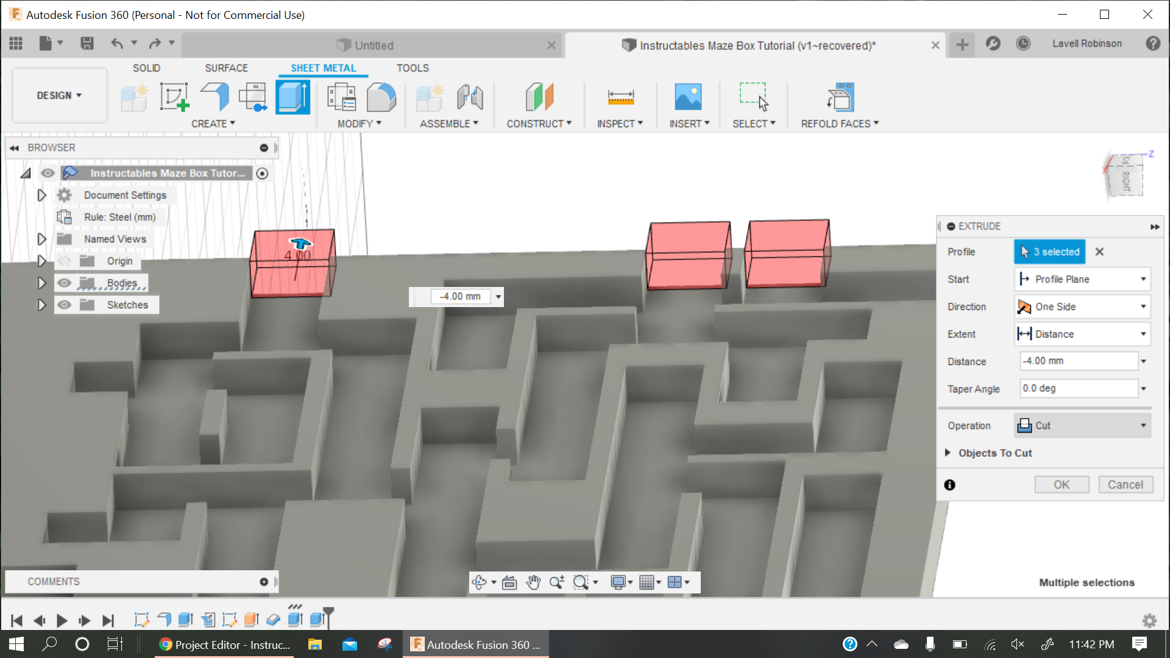This screenshot has height=658, width=1170.
Task: Open the Direction One Side dropdown
Action: 1082,306
